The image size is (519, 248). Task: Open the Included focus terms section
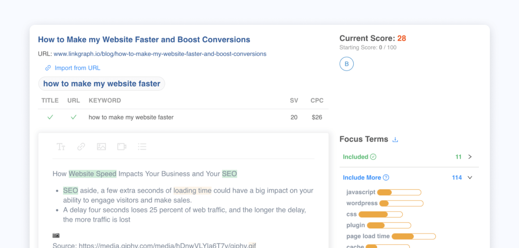[356, 157]
